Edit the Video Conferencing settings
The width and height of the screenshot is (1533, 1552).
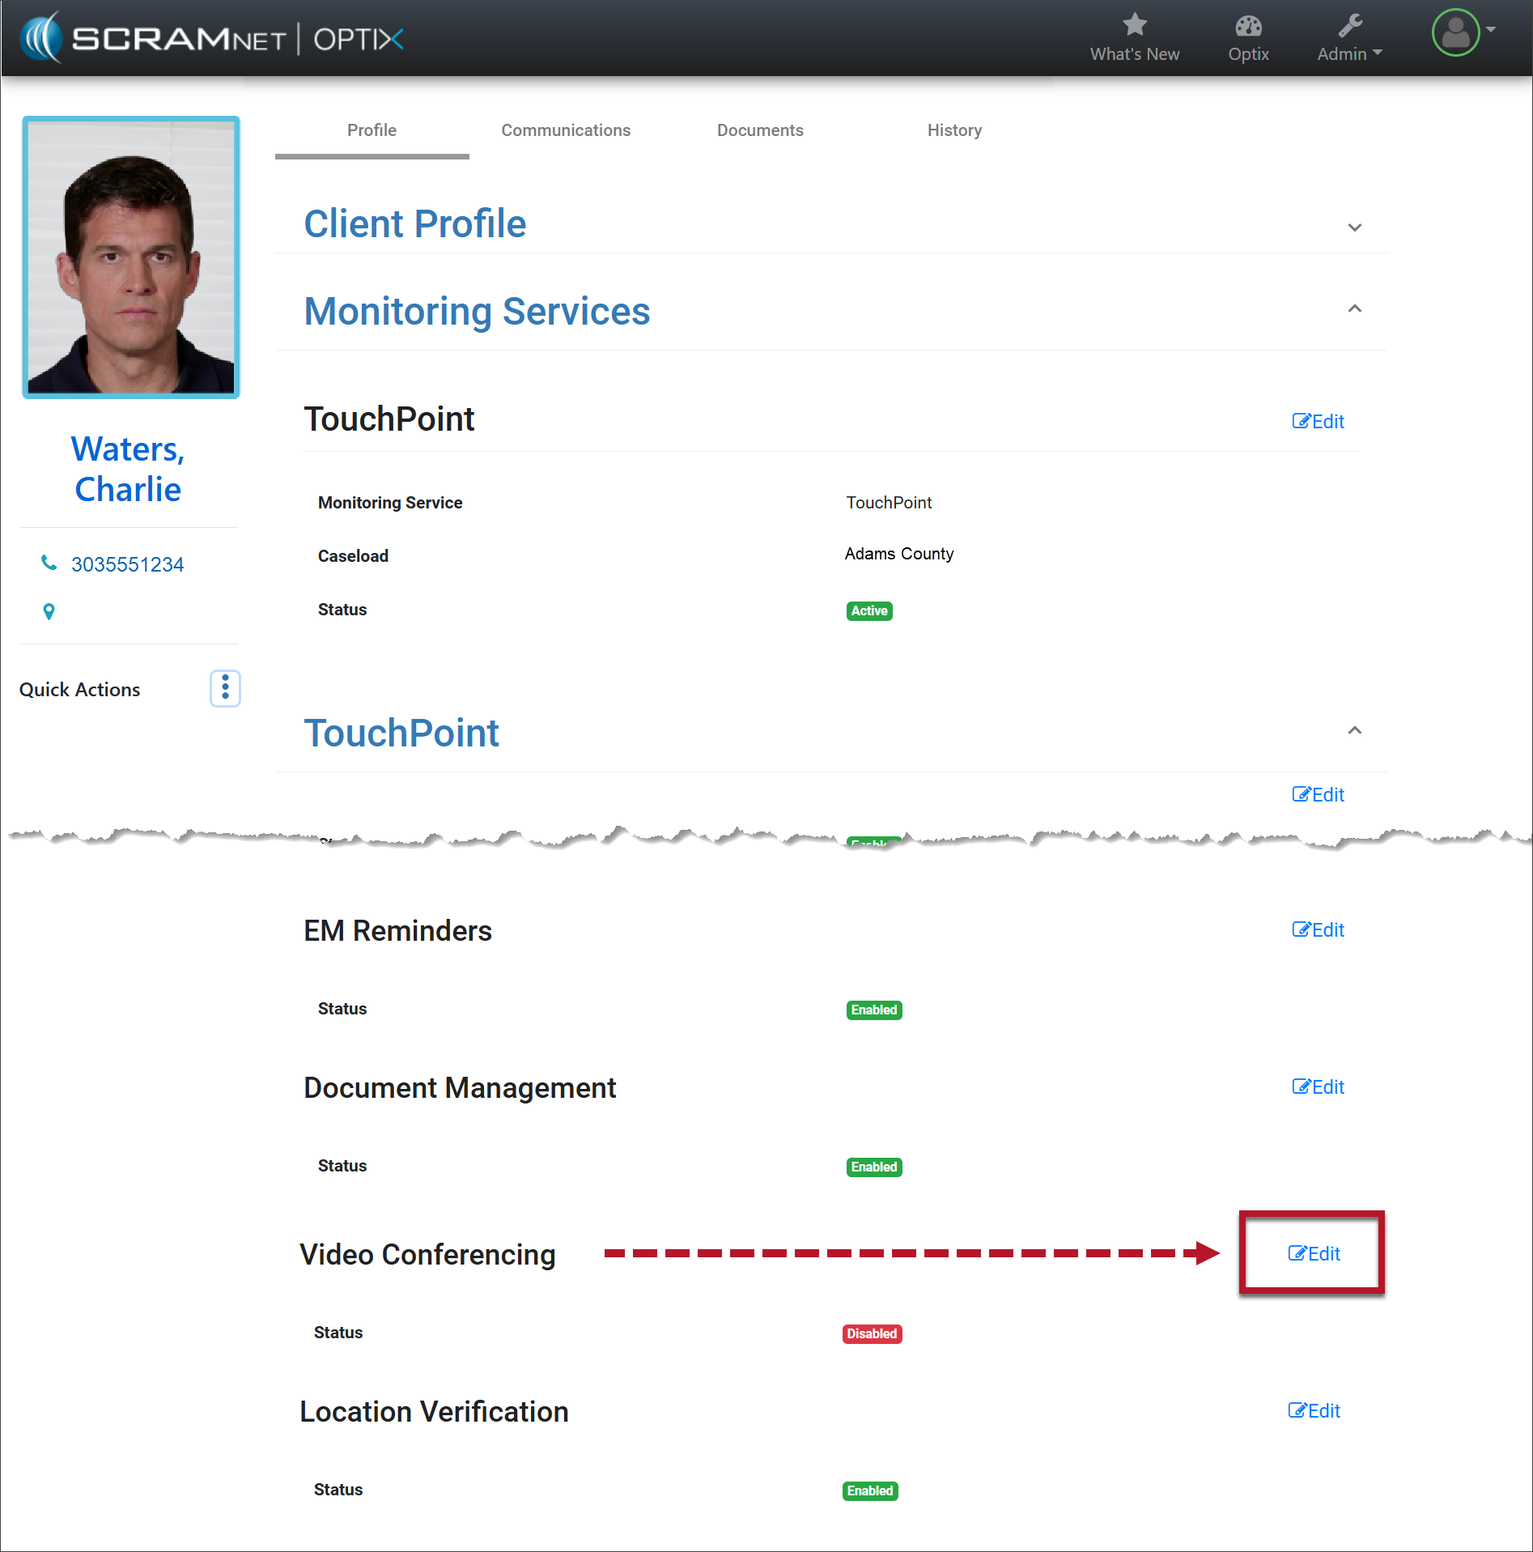point(1314,1253)
